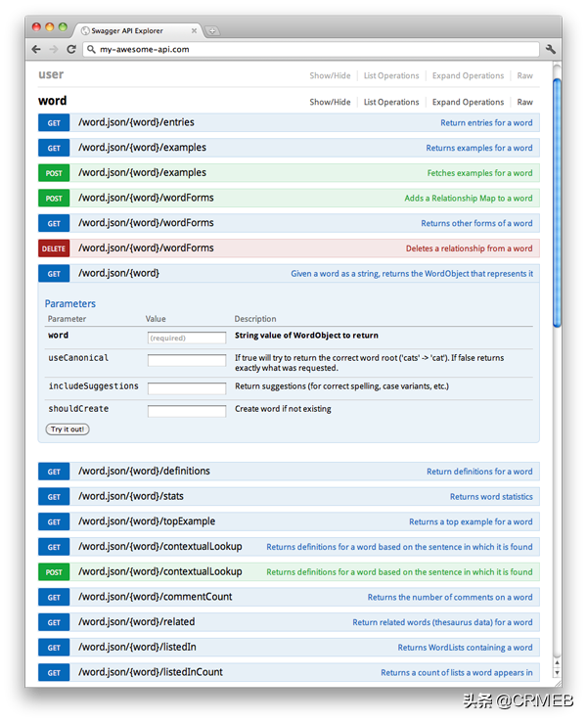Screen dimensions: 587x722
Task: Click Expand Operations for word
Action: click(x=468, y=102)
